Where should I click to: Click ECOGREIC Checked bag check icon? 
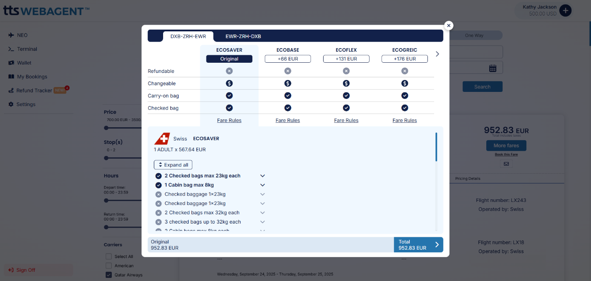pos(404,107)
